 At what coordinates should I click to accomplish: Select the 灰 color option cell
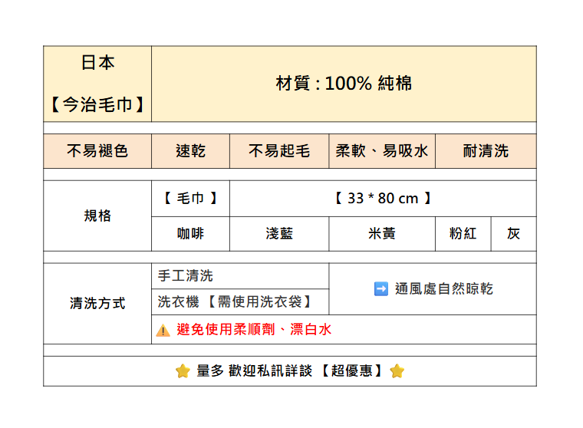(x=513, y=233)
